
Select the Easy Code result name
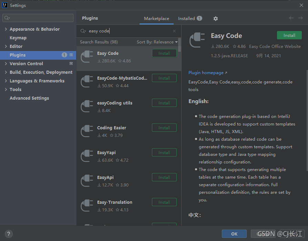107,53
